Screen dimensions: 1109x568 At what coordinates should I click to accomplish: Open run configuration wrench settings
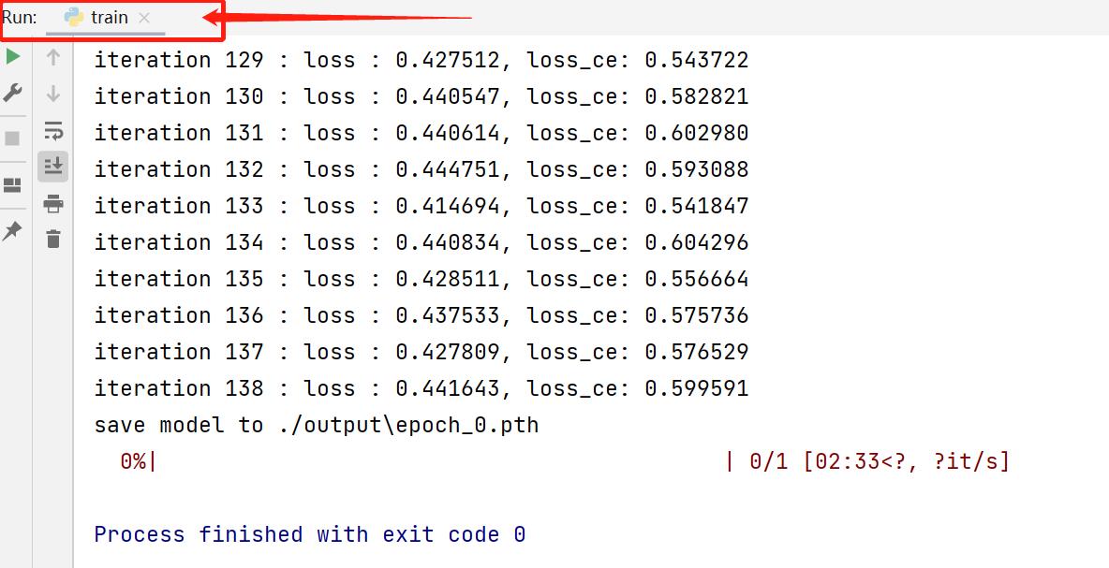coord(12,93)
